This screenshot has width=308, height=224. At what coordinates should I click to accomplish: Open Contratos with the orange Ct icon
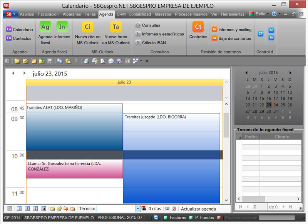tap(198, 27)
